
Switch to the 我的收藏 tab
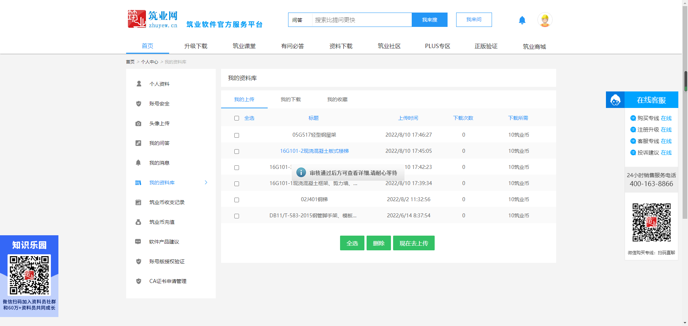337,99
